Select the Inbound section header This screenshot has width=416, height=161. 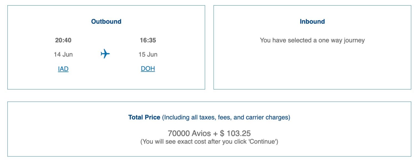(312, 21)
